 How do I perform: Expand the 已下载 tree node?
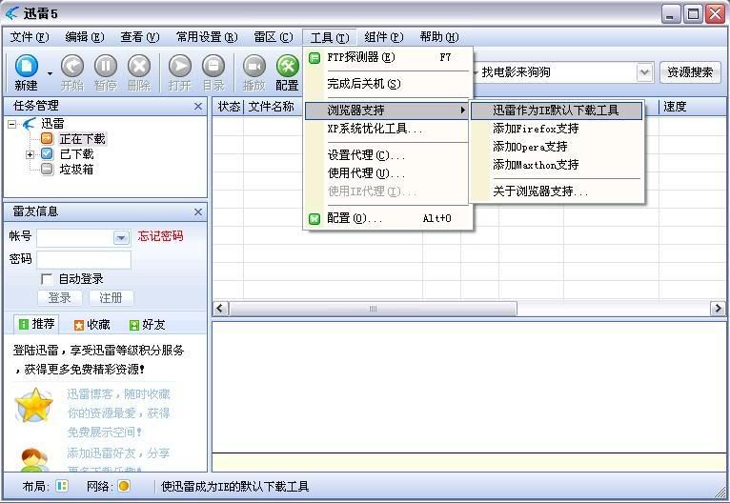click(x=30, y=154)
